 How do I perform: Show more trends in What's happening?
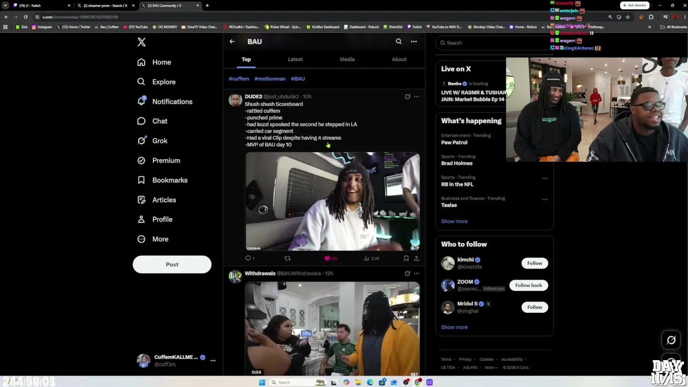pyautogui.click(x=454, y=221)
